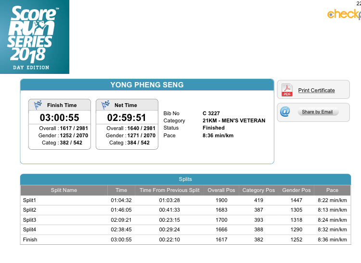Click the PDF icon beside Print Certificate
The image size is (361, 263).
287,90
